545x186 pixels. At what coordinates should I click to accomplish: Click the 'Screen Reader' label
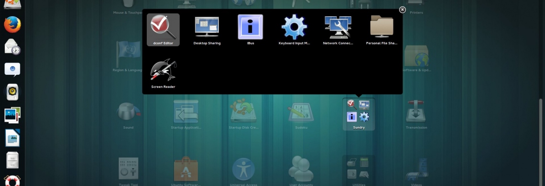pos(163,87)
